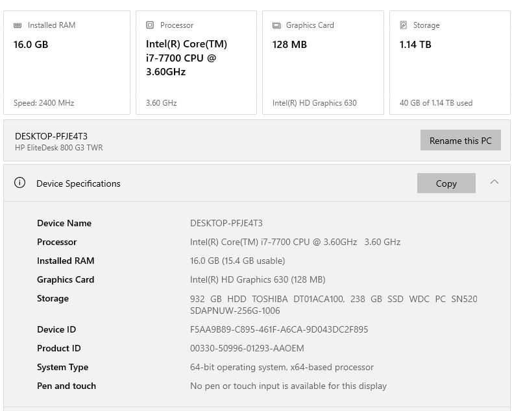This screenshot has height=411, width=512.
Task: Copy the device specifications
Action: (446, 183)
